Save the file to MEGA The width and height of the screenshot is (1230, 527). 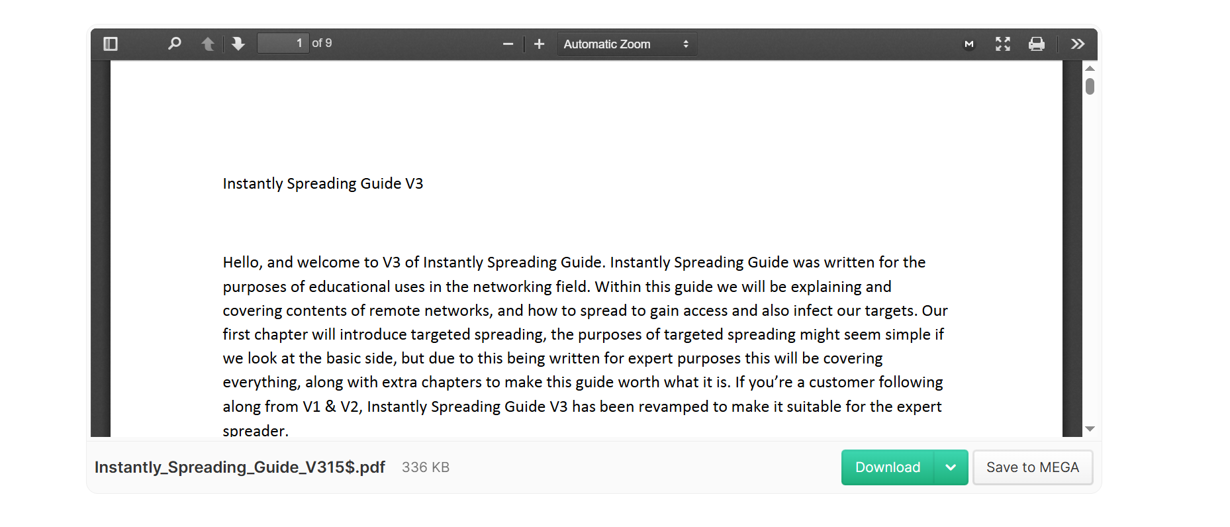tap(1033, 467)
